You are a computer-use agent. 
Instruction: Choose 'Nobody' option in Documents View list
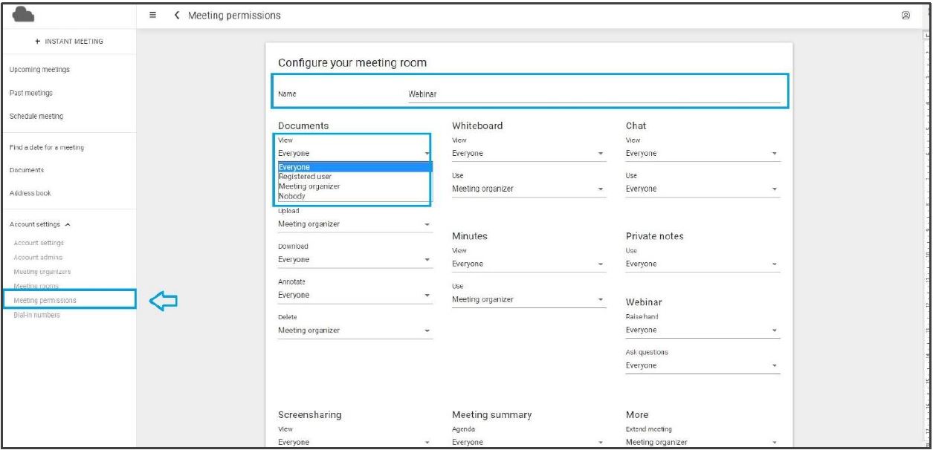pyautogui.click(x=291, y=196)
